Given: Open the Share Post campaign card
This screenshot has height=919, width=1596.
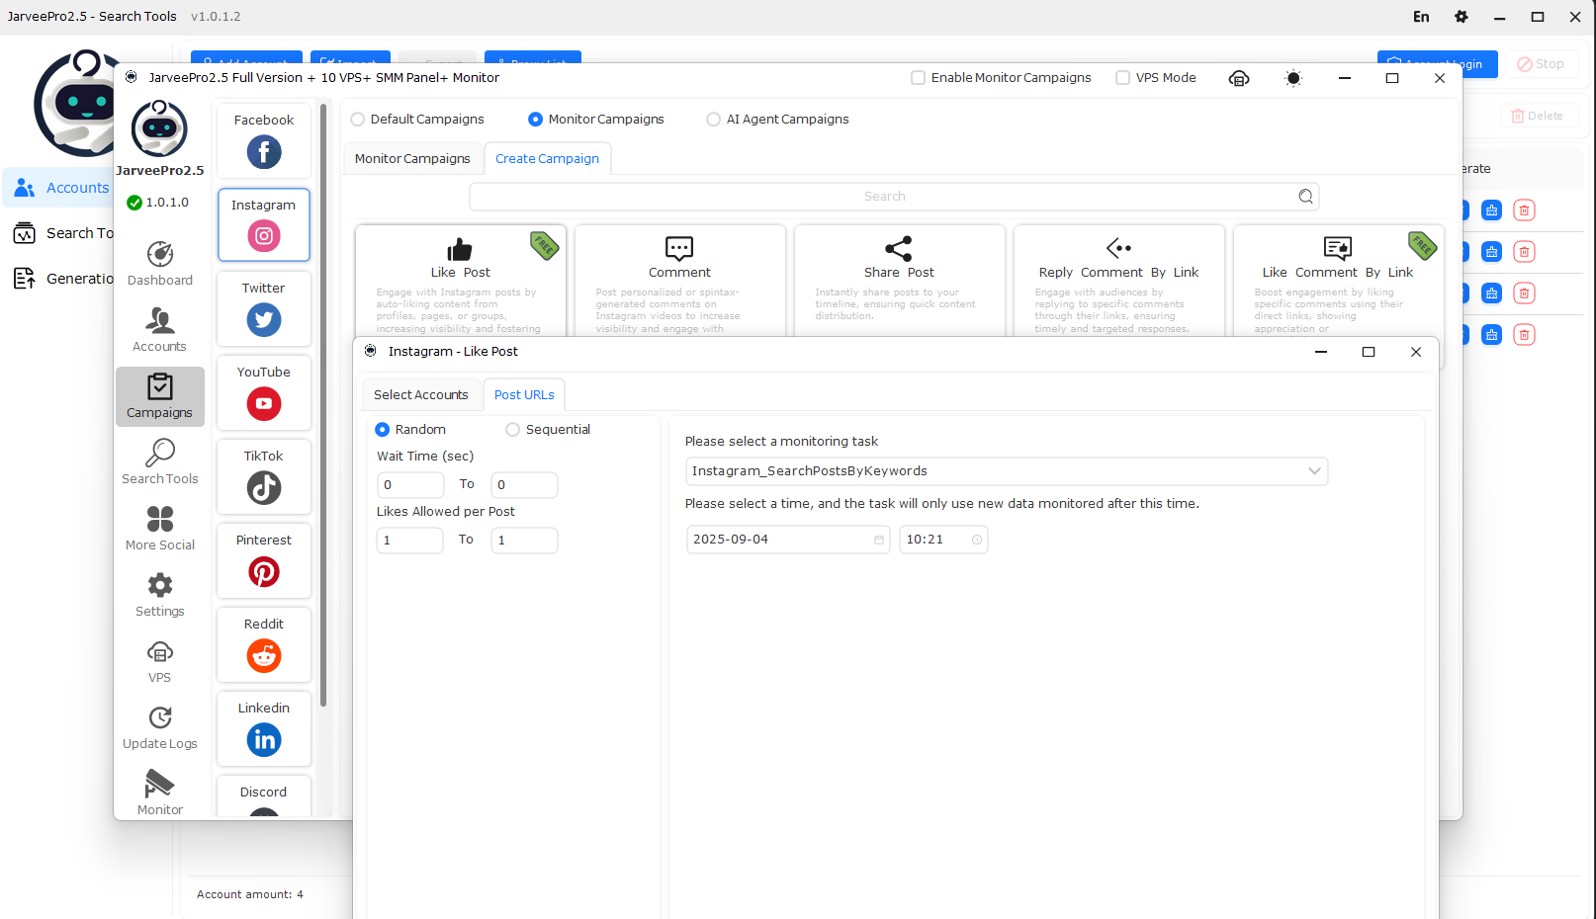Looking at the screenshot, I should [x=900, y=282].
